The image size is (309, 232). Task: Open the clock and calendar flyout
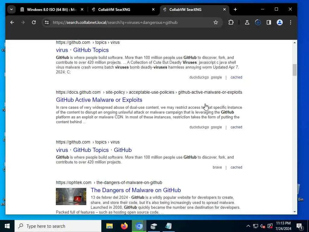click(x=283, y=226)
